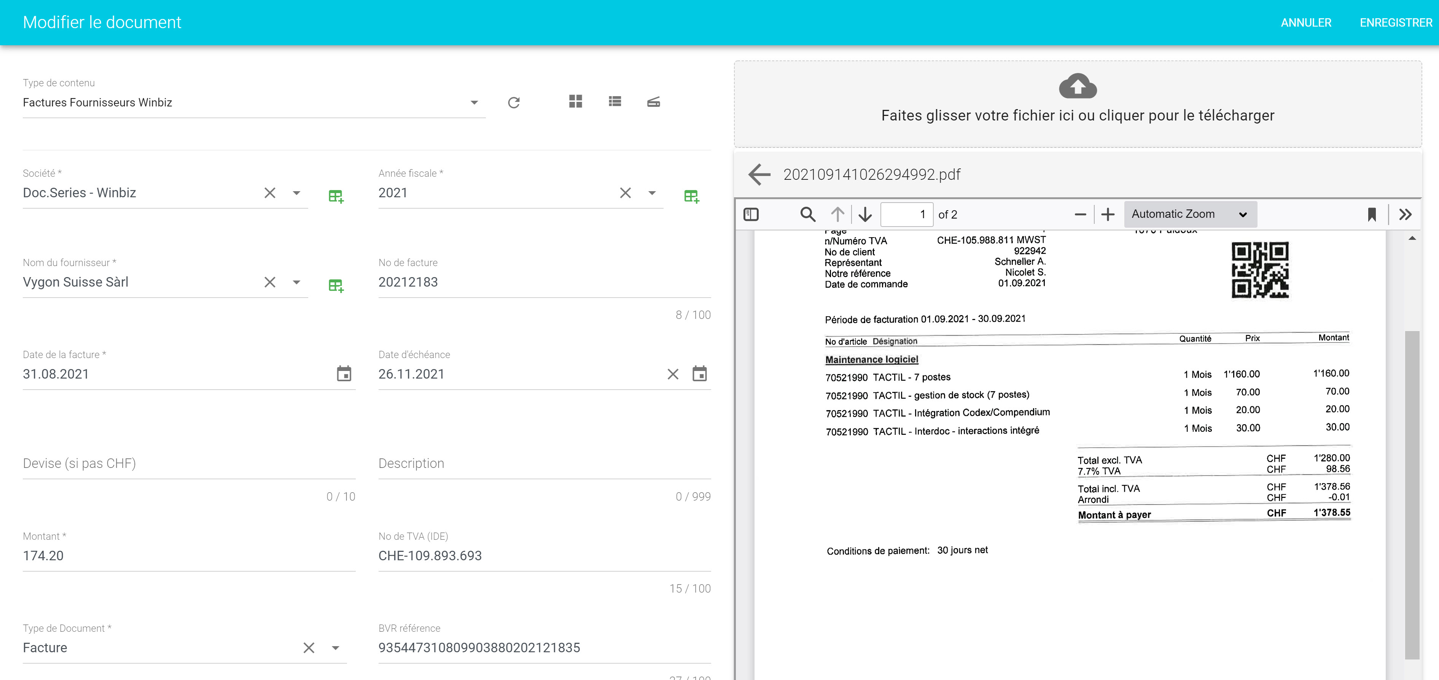The width and height of the screenshot is (1439, 680).
Task: Clear the Type de Document value
Action: click(309, 648)
